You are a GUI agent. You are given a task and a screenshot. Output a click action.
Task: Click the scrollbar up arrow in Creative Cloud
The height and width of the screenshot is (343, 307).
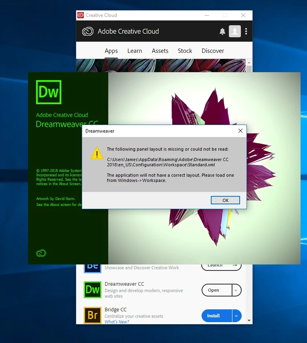(x=249, y=63)
